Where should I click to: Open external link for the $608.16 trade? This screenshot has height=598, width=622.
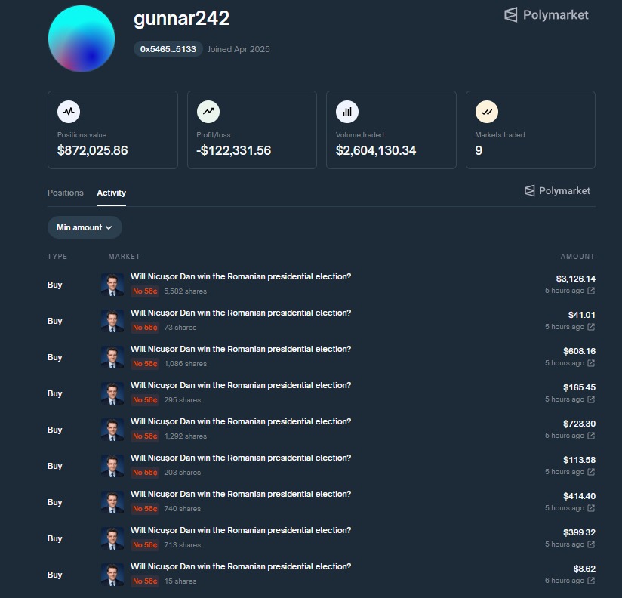coord(591,362)
